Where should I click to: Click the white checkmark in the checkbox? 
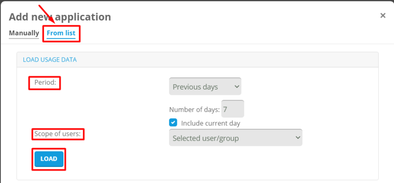click(x=173, y=123)
